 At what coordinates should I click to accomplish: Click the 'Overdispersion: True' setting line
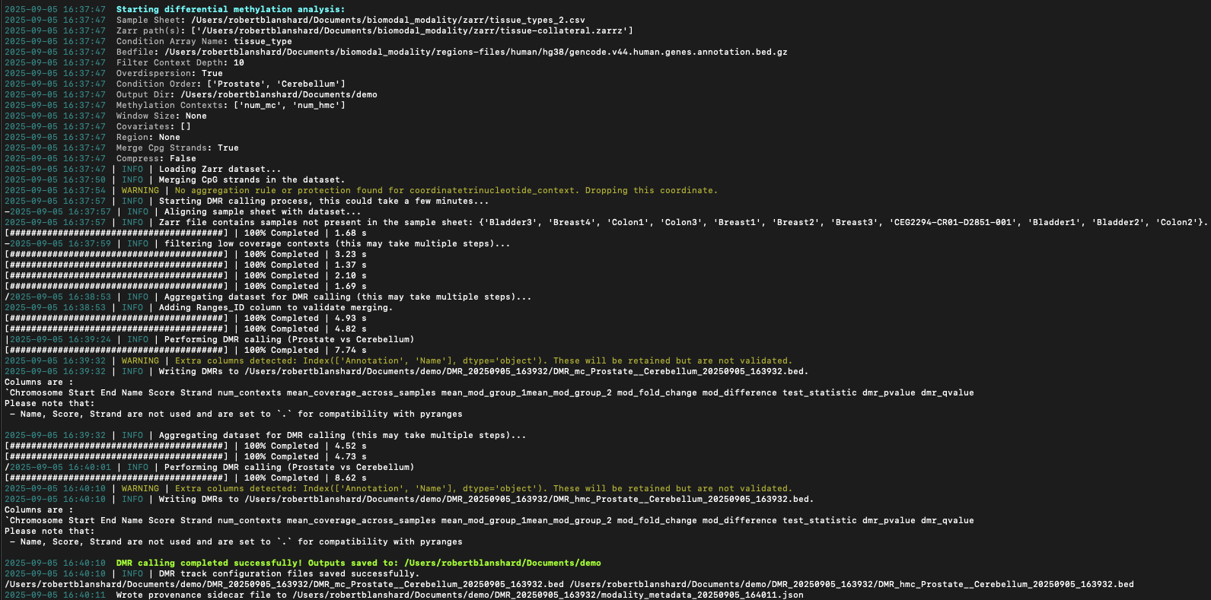pos(169,73)
